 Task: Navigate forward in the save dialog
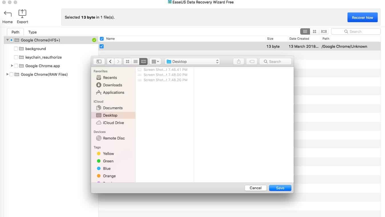click(118, 61)
